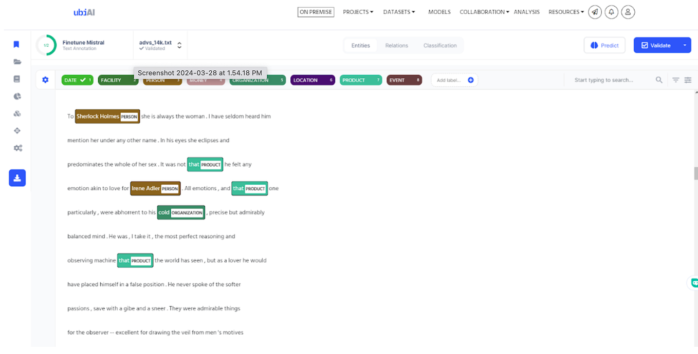Open the notifications bell icon
Image resolution: width=698 pixels, height=354 pixels.
point(611,12)
